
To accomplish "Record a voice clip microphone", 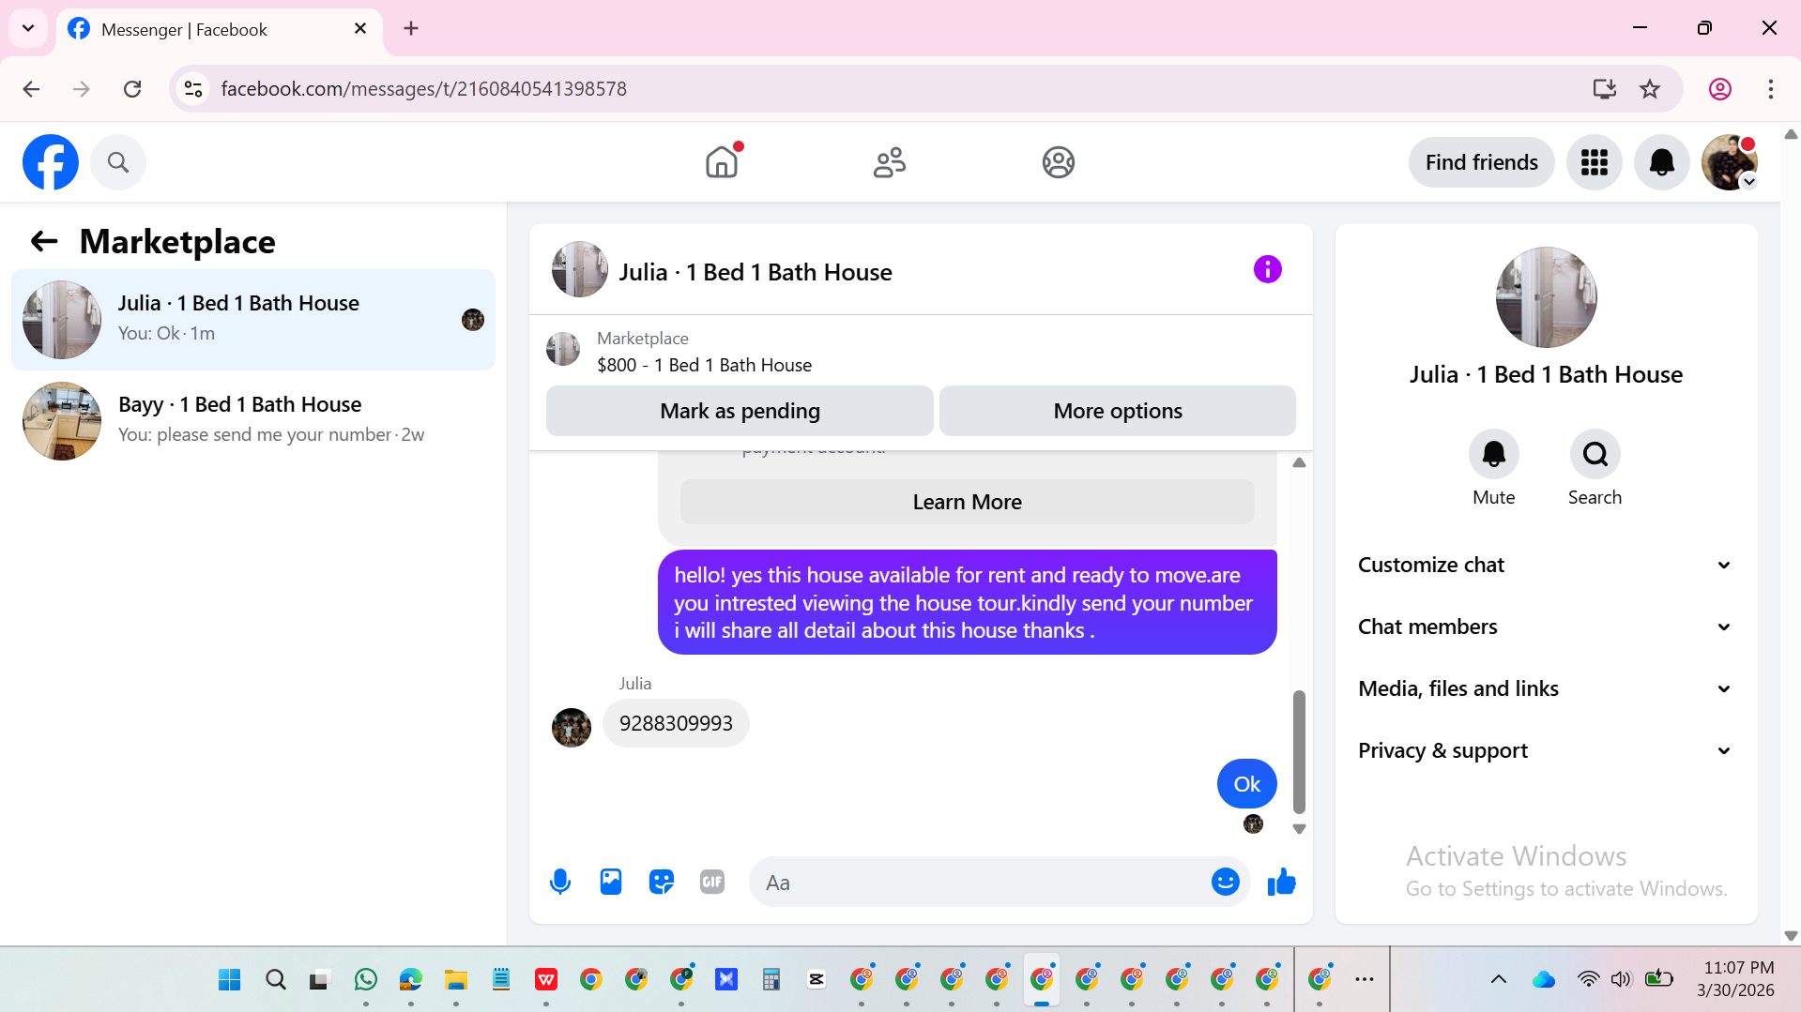I will [x=560, y=882].
